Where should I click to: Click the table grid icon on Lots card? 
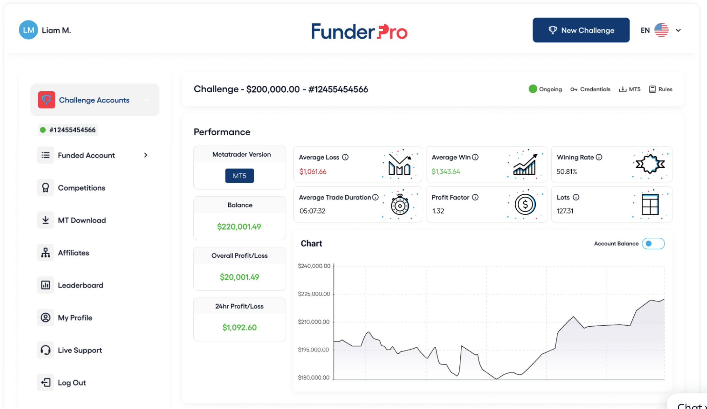point(650,204)
